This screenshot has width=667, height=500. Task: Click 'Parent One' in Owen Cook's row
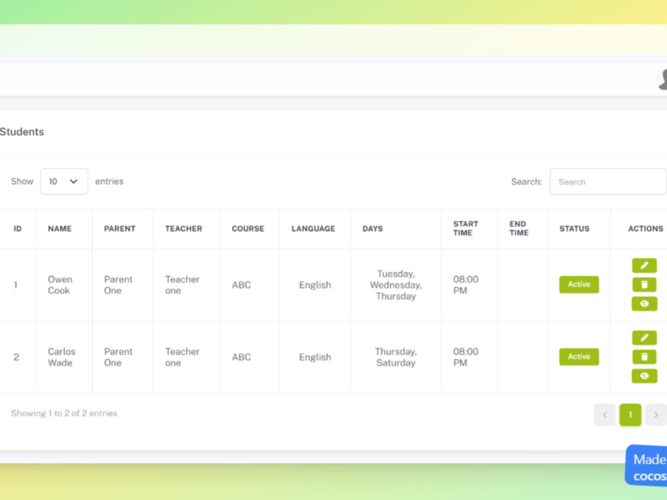point(118,285)
